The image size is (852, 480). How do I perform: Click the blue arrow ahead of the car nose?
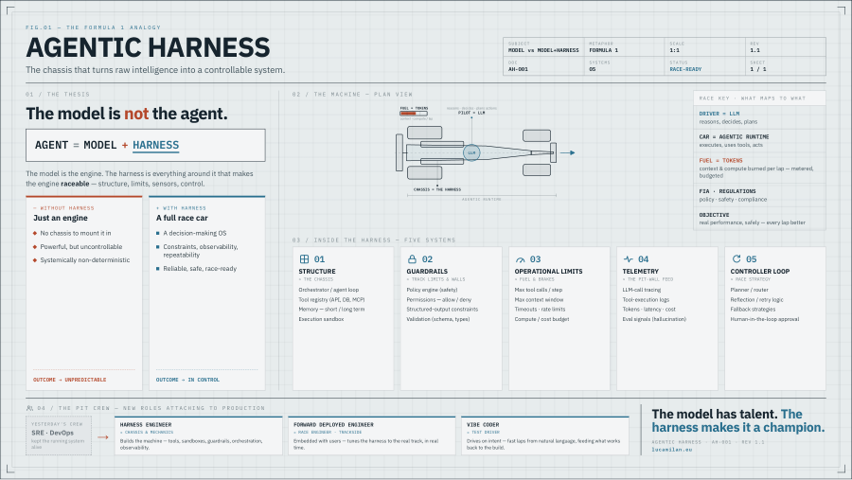click(x=567, y=152)
